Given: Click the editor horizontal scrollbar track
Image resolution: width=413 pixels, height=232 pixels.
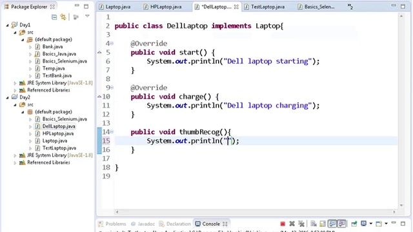Looking at the screenshot, I should click(256, 211).
